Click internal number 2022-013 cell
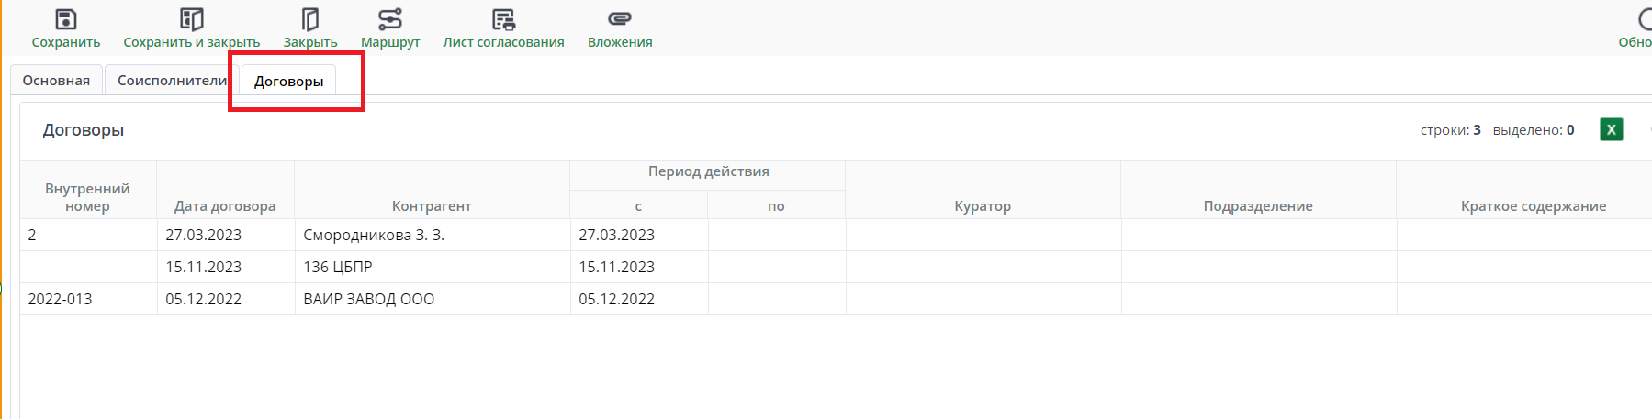The image size is (1652, 419). 61,300
